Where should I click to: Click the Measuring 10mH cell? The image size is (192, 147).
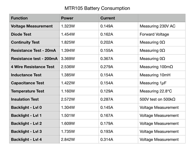coord(155,75)
